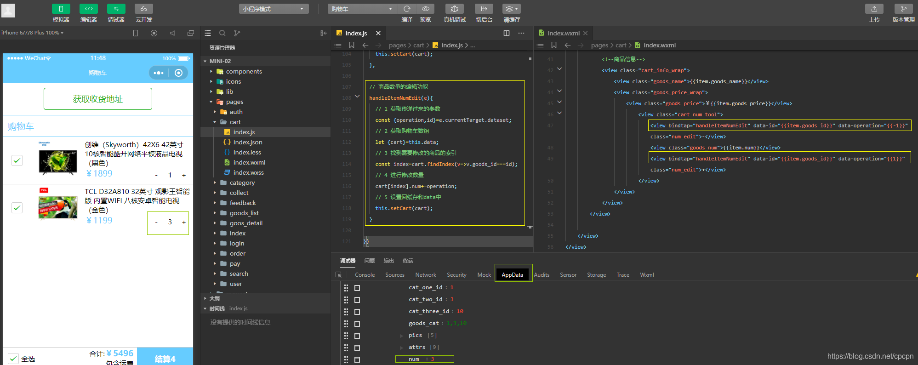Image resolution: width=918 pixels, height=365 pixels.
Task: Toggle the 调试器 debugger panel
Action: [116, 9]
